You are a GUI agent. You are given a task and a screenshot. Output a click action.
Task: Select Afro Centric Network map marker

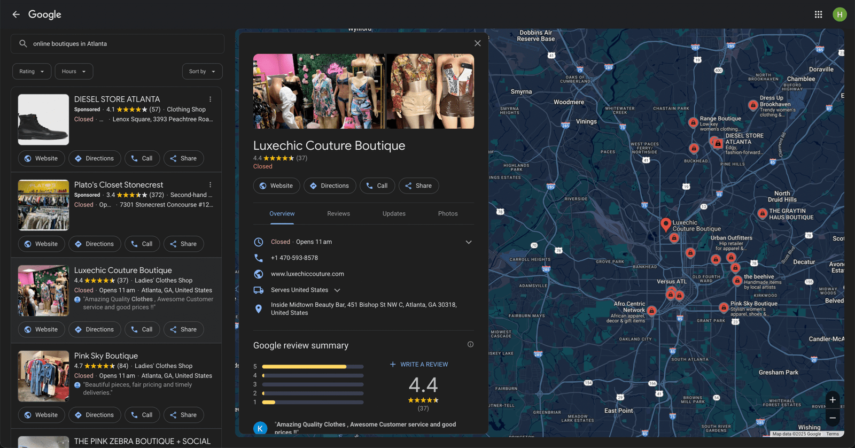click(x=652, y=311)
